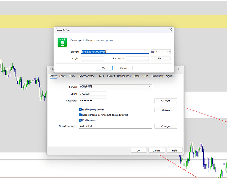Click the News languages Auto select field

coord(115,126)
